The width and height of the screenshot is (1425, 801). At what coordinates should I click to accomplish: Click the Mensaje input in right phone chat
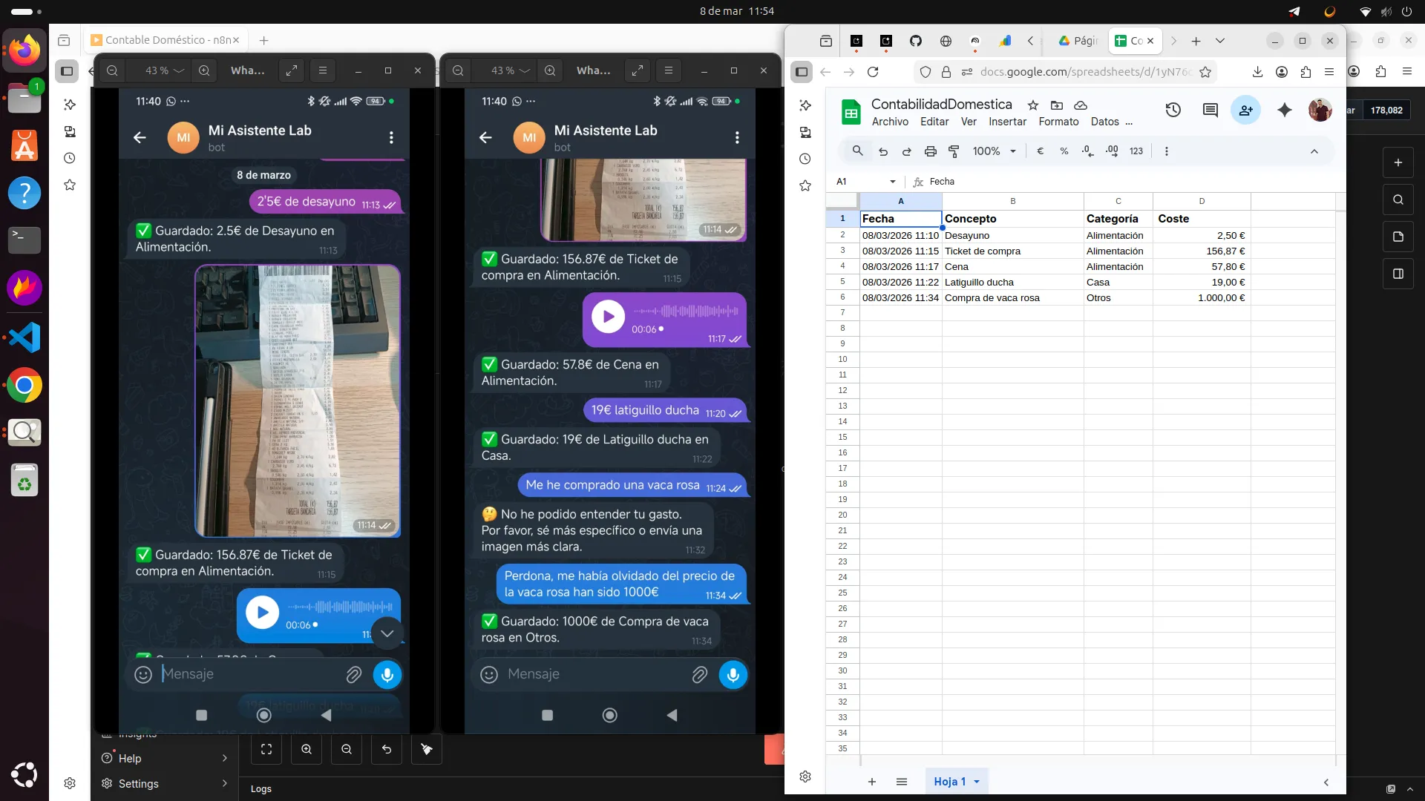[x=594, y=674]
